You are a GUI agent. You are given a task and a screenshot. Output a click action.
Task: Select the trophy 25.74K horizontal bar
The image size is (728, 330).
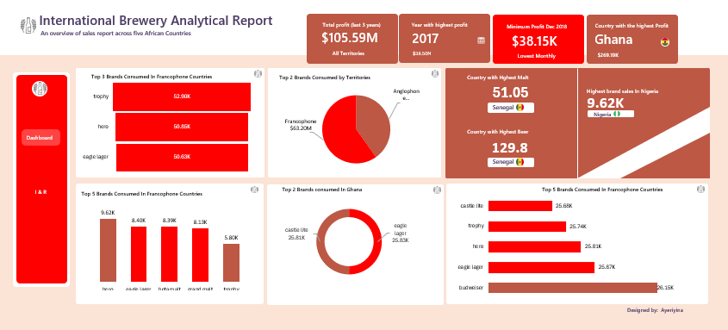coord(527,227)
